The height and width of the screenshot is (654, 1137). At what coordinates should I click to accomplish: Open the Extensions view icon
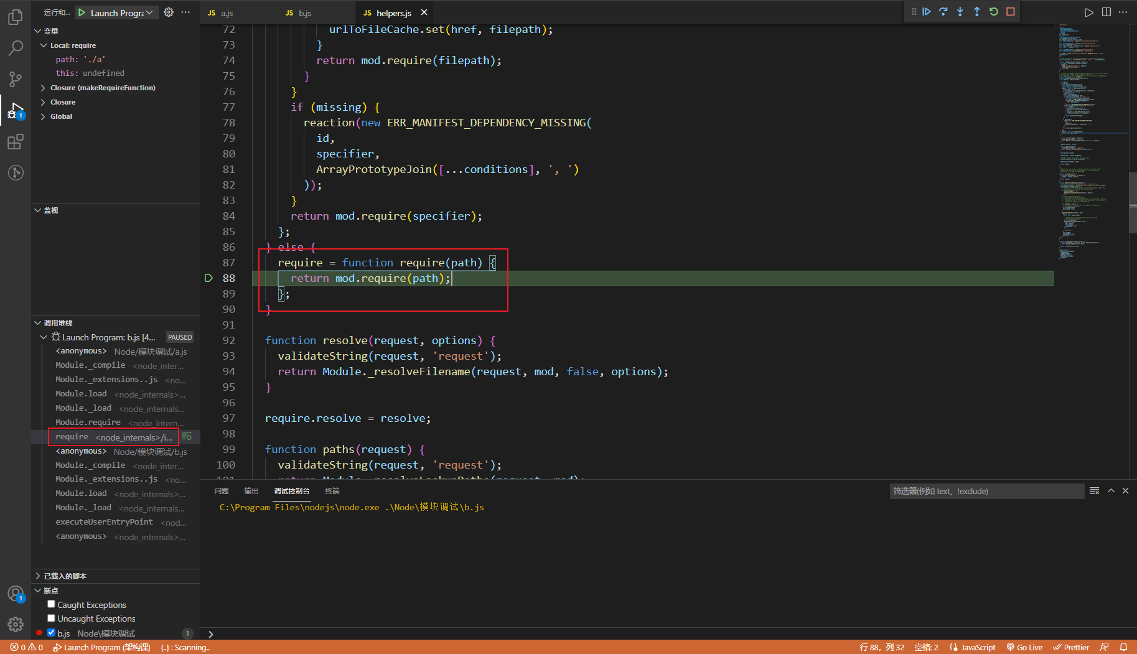16,142
